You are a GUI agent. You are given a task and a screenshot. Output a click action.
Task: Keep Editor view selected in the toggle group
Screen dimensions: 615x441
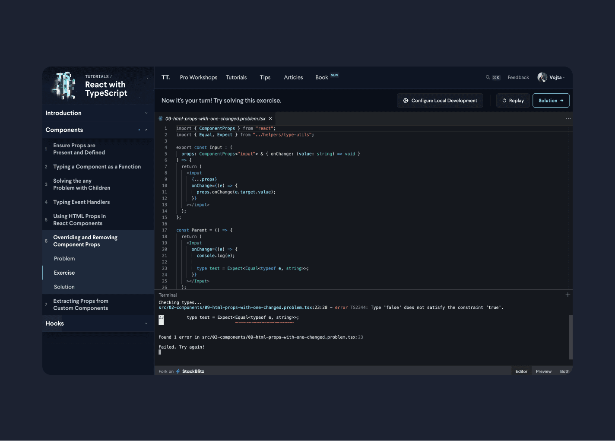[x=521, y=371]
